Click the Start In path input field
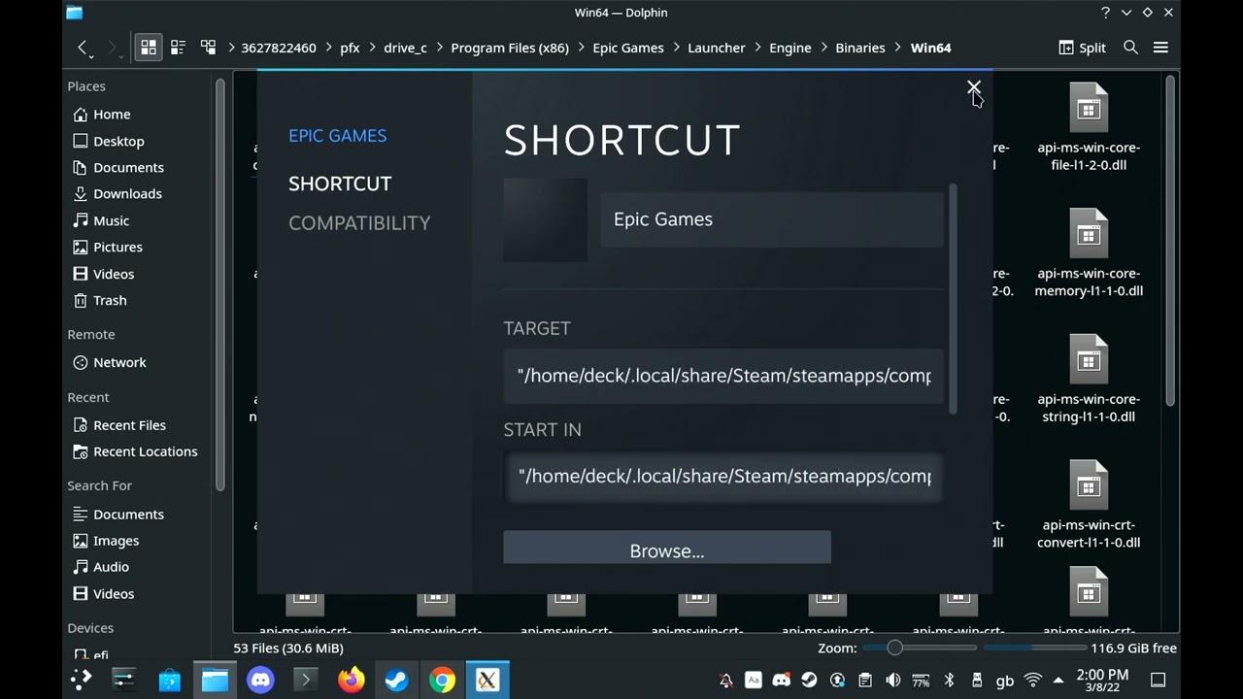 (723, 477)
